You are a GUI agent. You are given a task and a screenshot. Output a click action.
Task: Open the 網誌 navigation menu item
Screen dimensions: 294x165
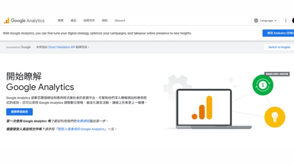[x=105, y=21]
